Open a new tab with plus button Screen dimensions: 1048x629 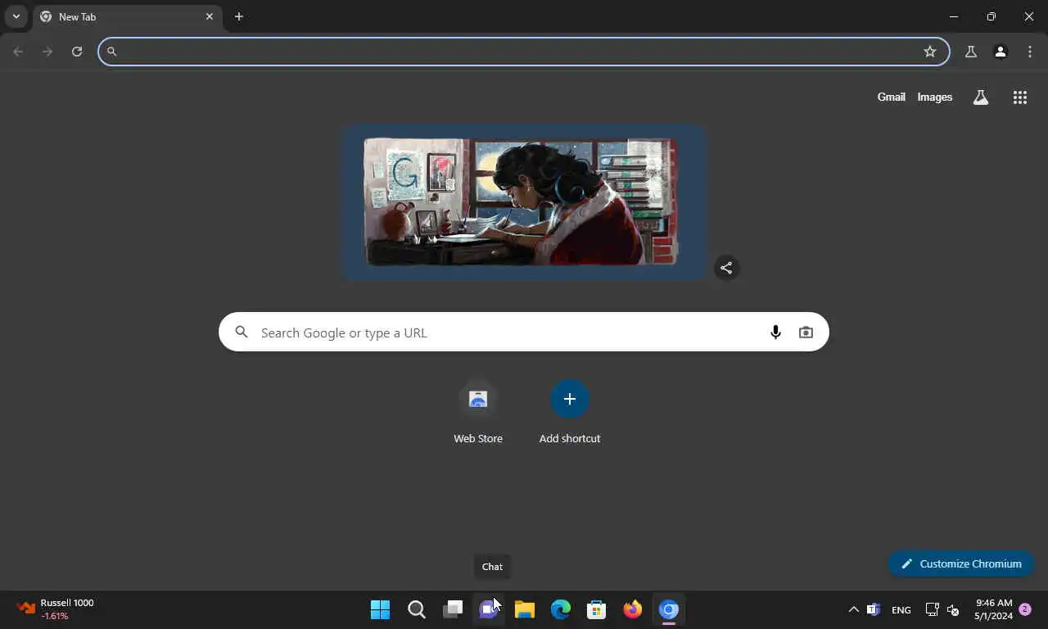[239, 16]
